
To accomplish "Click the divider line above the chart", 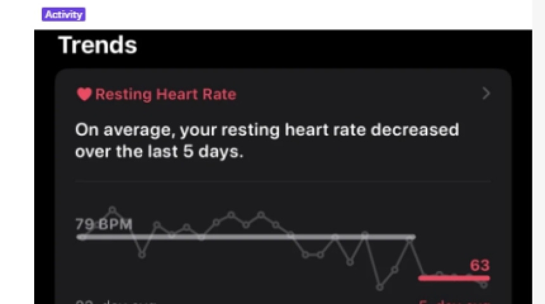I will (x=282, y=182).
